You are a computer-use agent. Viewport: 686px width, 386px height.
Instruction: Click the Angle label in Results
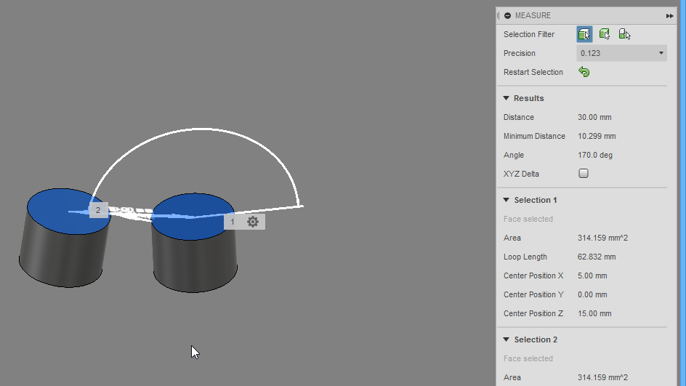(514, 155)
